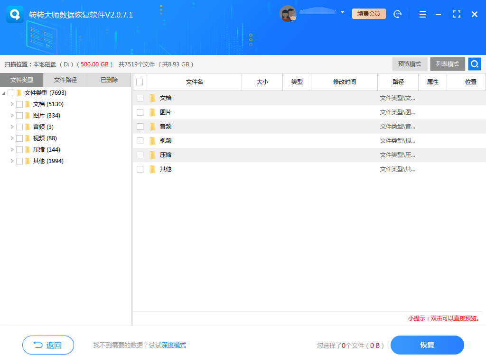The width and height of the screenshot is (486, 364).
Task: Open the 已删除 tab
Action: (109, 80)
